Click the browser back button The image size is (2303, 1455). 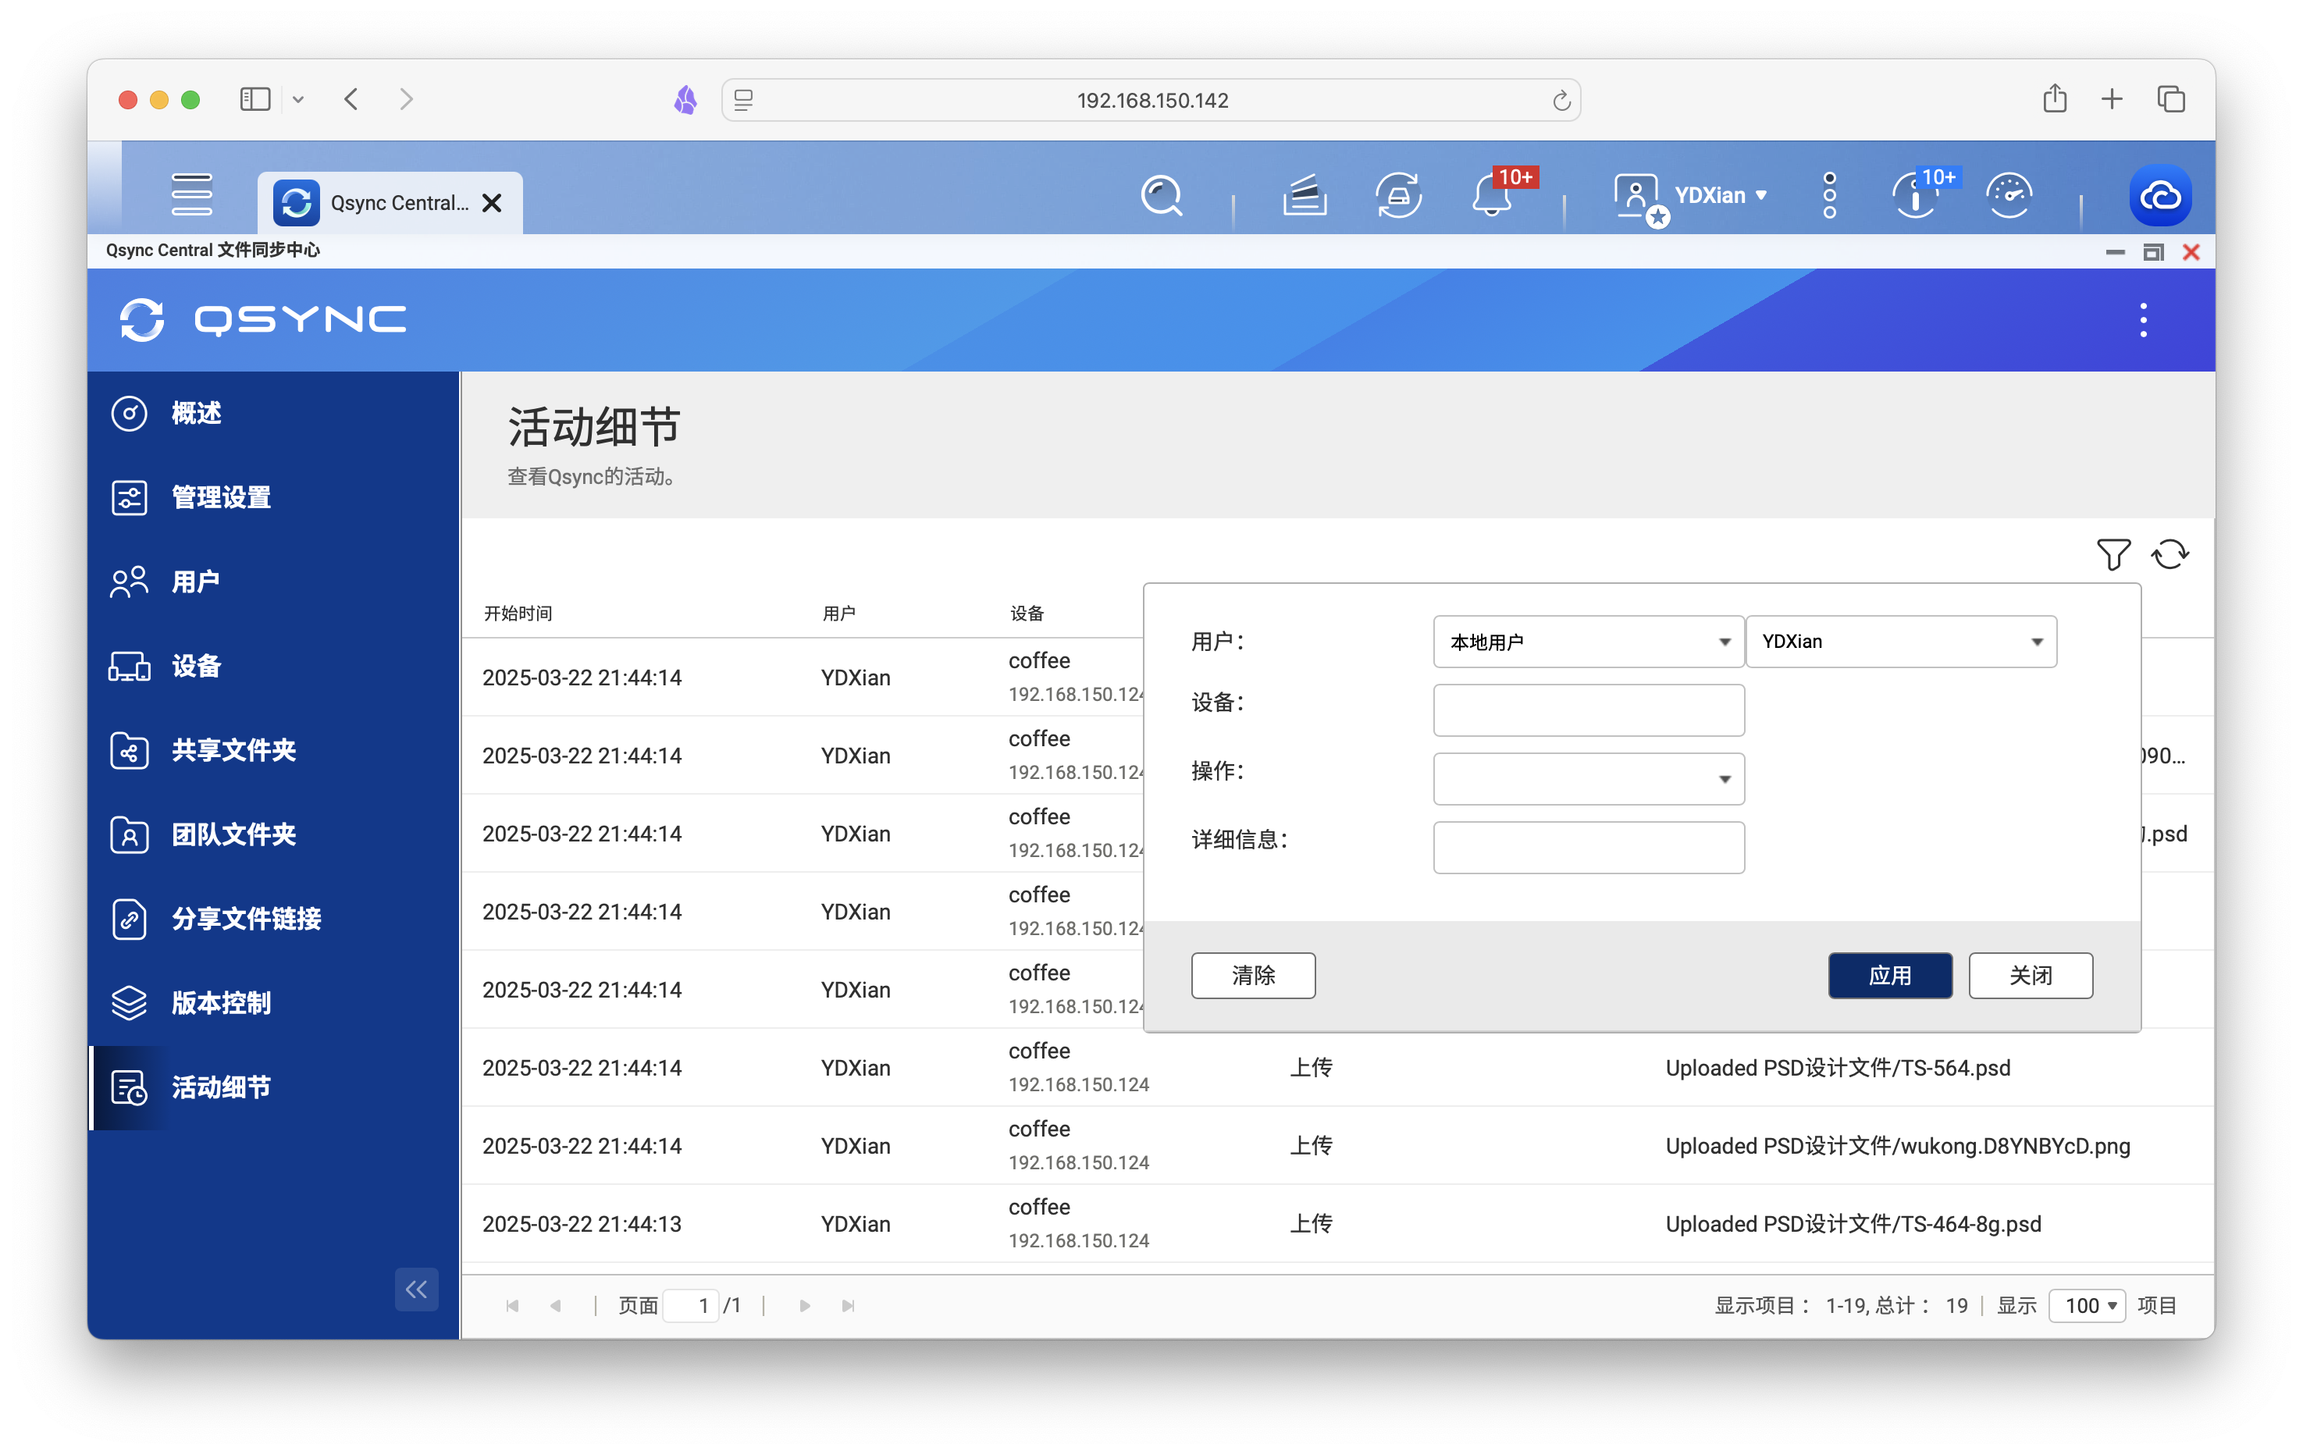(351, 99)
